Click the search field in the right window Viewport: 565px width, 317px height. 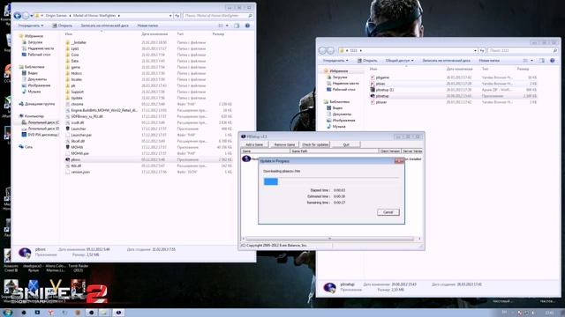pos(523,51)
